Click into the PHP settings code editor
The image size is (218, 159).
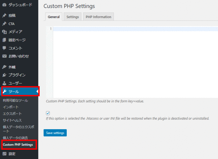pyautogui.click(x=135, y=62)
